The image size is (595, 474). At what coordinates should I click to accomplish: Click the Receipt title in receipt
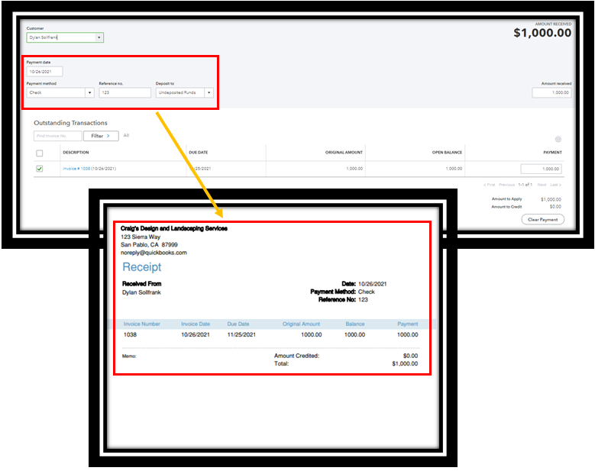(142, 267)
